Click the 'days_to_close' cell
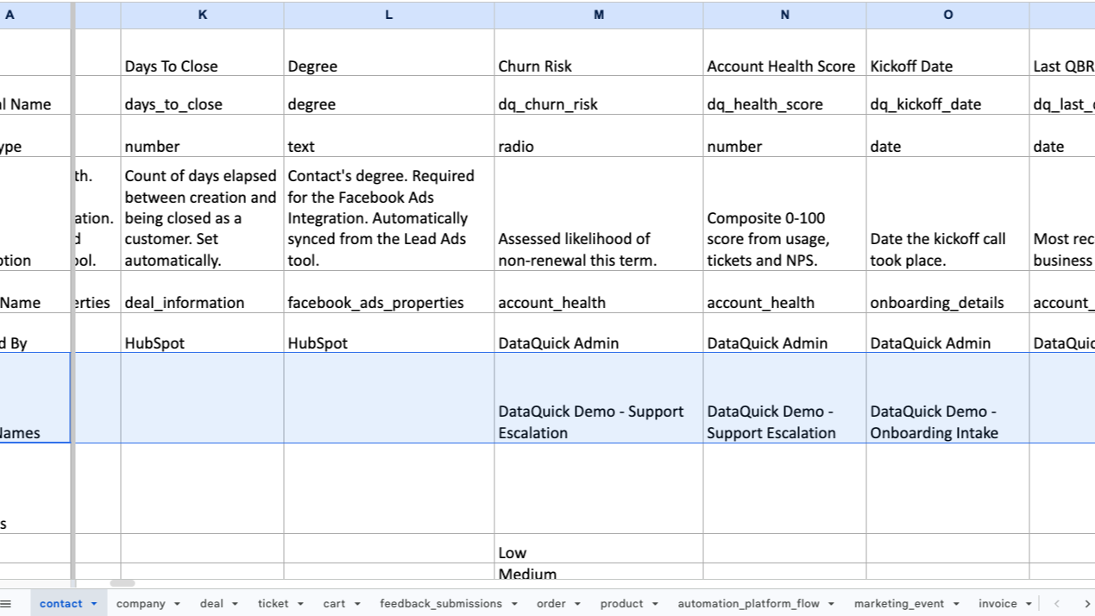The height and width of the screenshot is (616, 1095). [x=202, y=96]
